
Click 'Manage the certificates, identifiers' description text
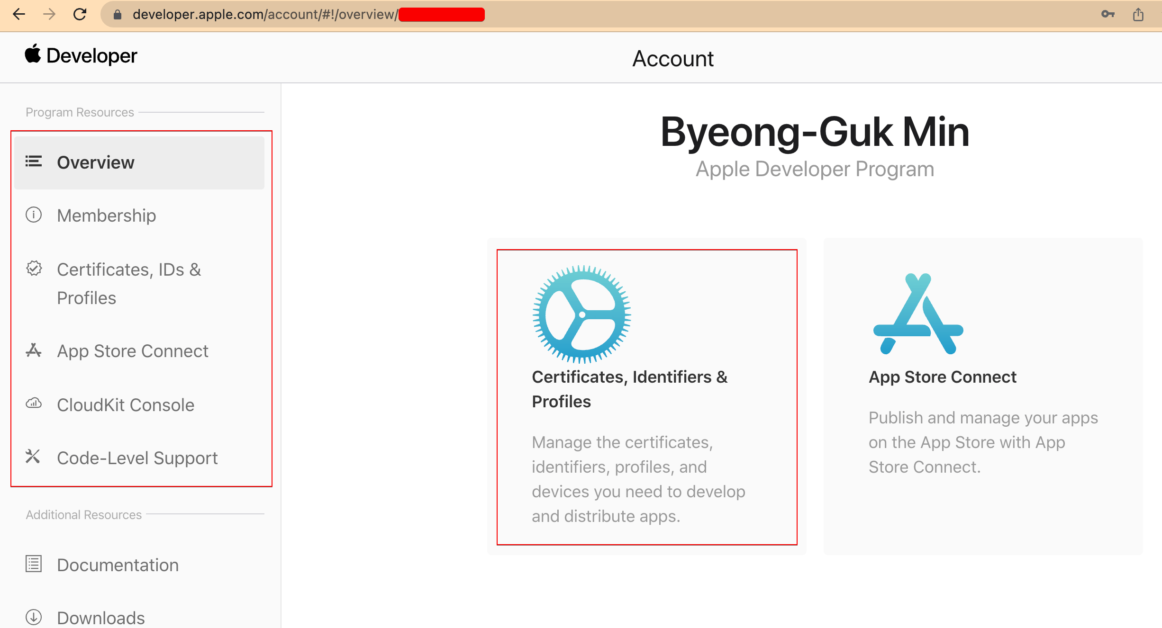[x=638, y=479]
